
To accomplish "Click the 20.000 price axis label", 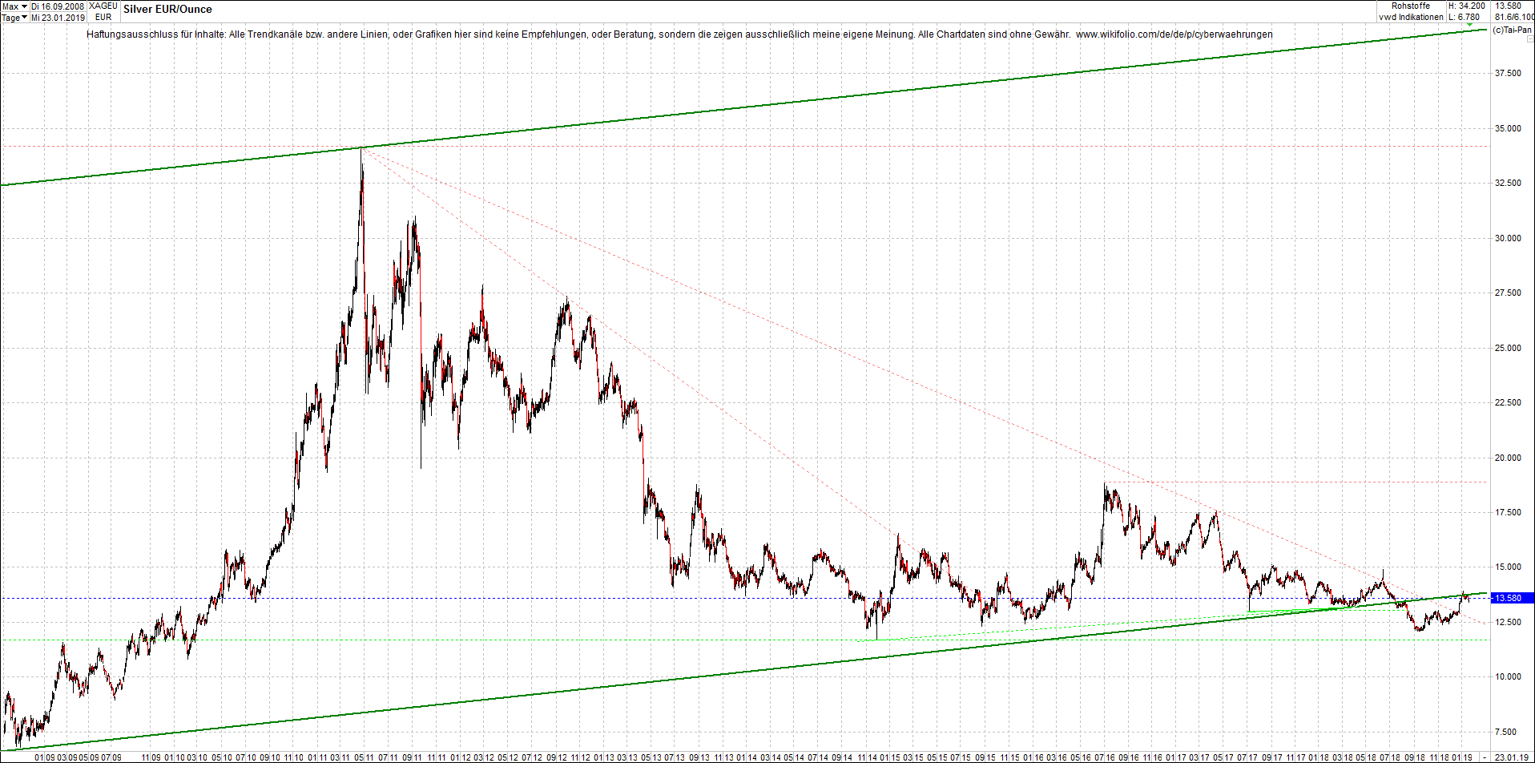I will click(x=1508, y=458).
